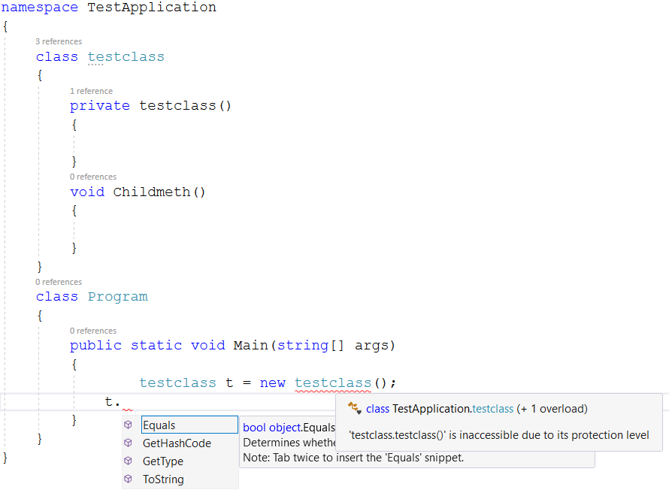
Task: Open the '3 references' CodeLens above testclass
Action: 59,41
